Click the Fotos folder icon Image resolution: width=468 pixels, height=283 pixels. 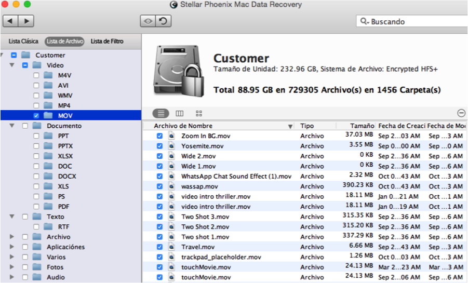(37, 267)
